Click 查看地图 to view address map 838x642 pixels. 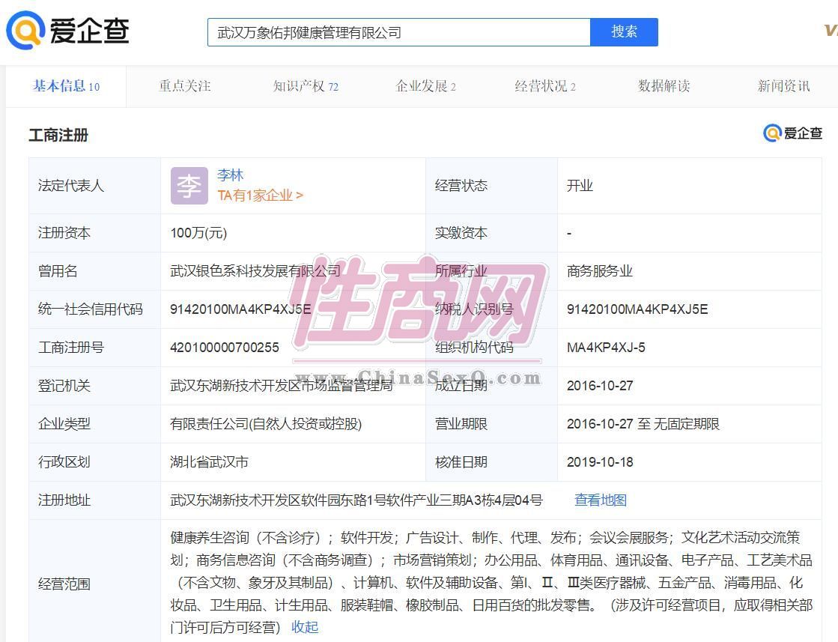600,500
